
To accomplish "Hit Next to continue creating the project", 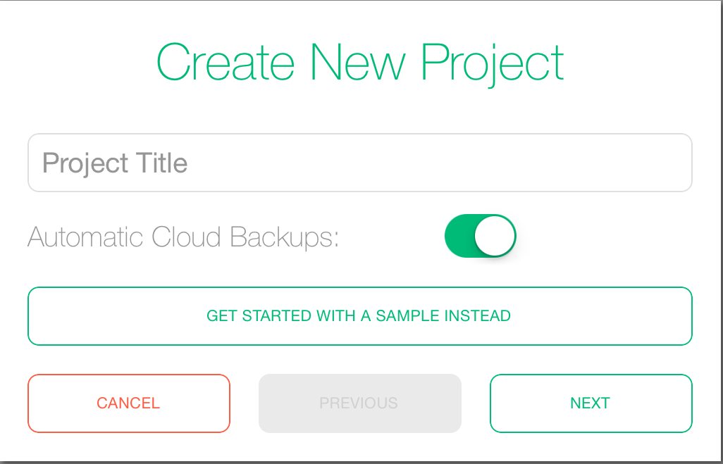I will pos(591,403).
